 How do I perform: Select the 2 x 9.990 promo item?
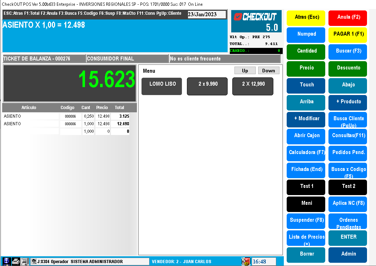click(207, 86)
